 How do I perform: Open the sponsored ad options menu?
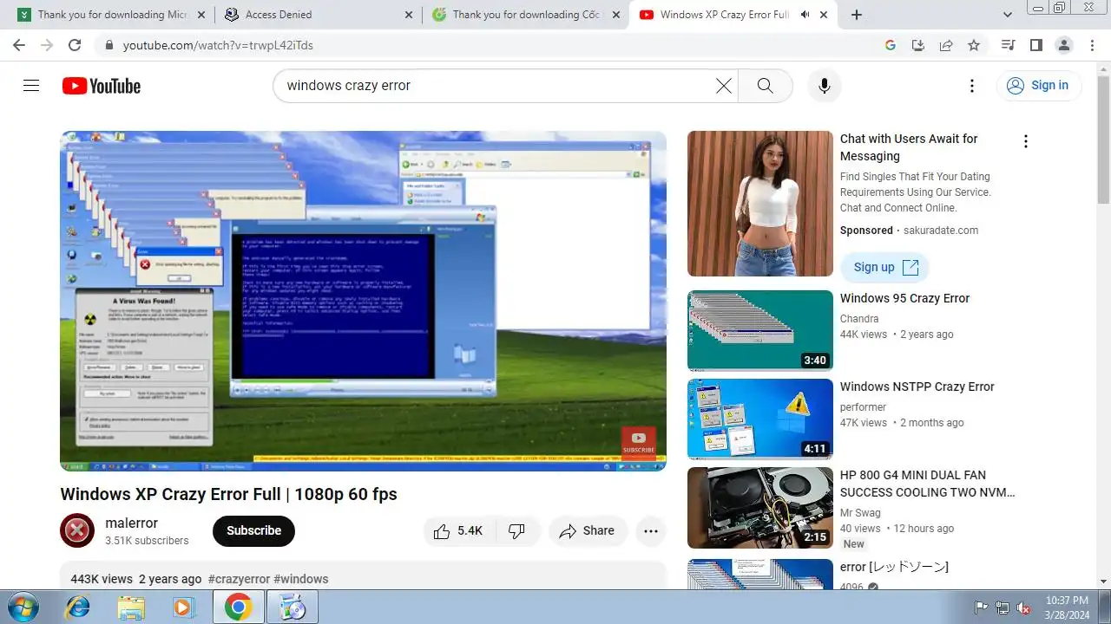tap(1025, 141)
